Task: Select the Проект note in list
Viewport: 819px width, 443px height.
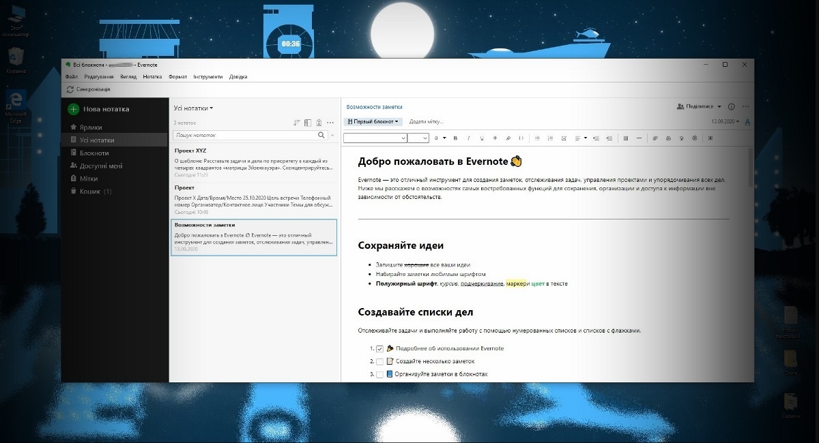Action: click(254, 200)
